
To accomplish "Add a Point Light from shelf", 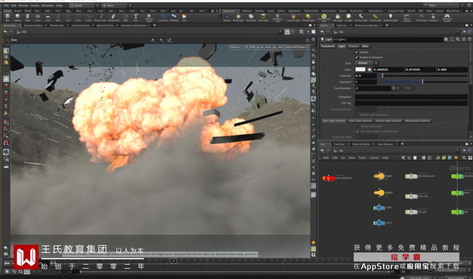I will point(238,17).
